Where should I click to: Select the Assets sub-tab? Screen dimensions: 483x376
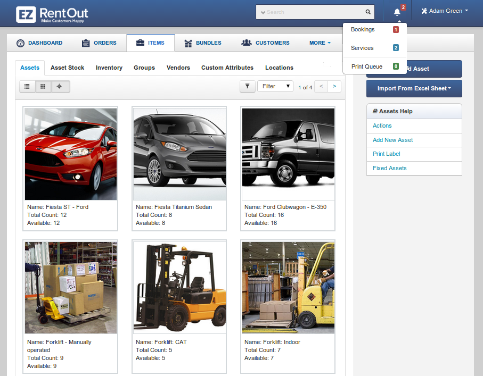(30, 68)
